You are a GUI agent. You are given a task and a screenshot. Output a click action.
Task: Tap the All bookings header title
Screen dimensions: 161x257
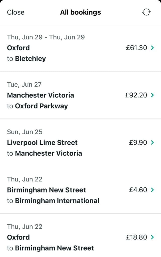coord(80,12)
